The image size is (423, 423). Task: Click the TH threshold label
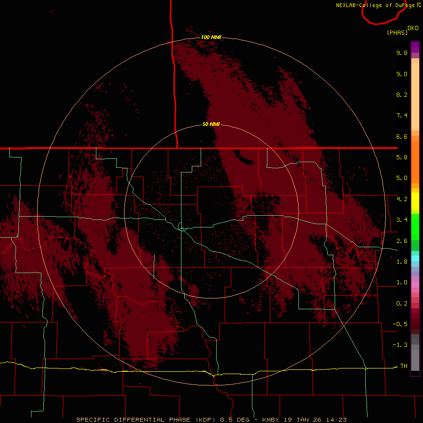click(x=404, y=366)
